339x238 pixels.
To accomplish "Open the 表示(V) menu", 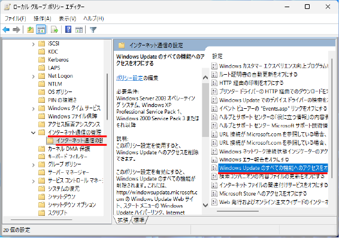I will 68,19.
